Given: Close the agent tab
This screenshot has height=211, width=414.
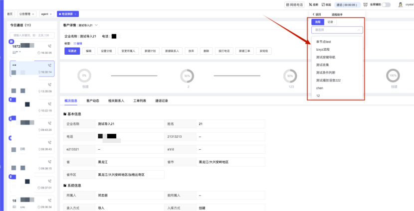Looking at the screenshot, I should coord(50,14).
